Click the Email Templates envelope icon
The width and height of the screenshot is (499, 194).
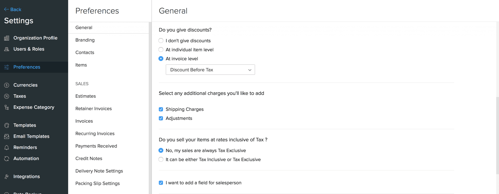coord(7,136)
